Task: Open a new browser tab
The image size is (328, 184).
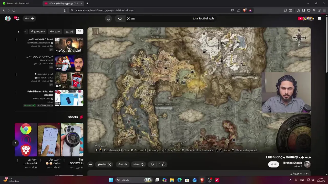Action: pyautogui.click(x=87, y=3)
